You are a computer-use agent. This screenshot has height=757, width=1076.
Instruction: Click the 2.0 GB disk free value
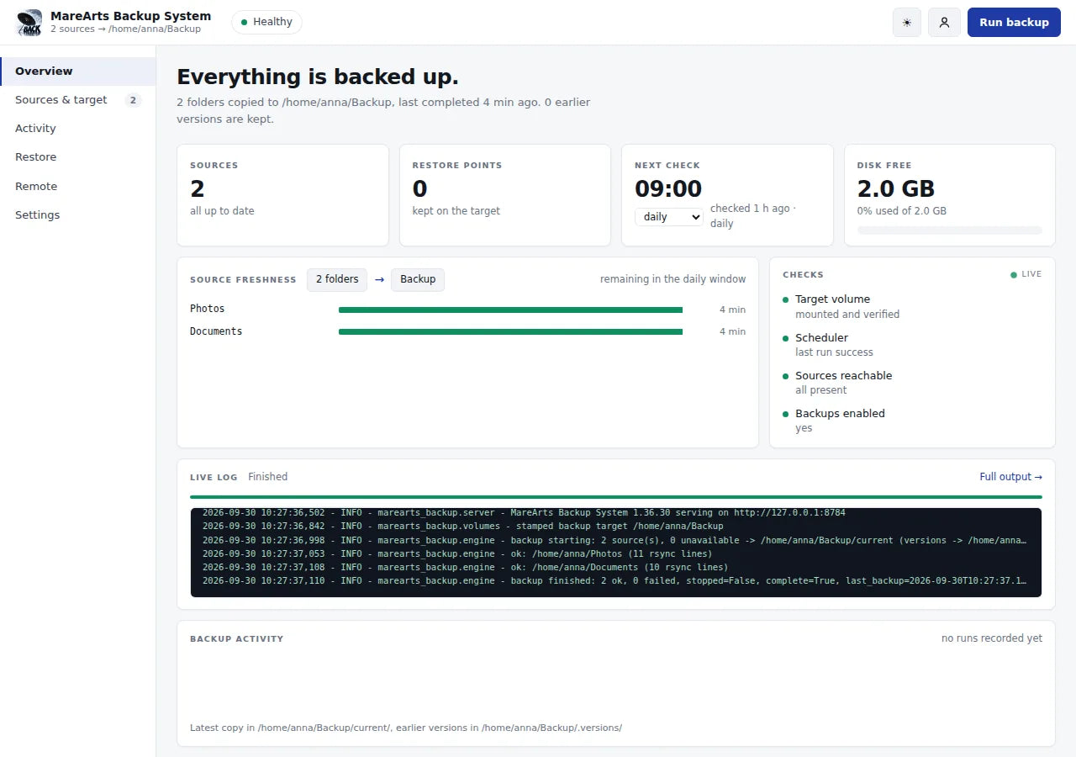(x=896, y=188)
